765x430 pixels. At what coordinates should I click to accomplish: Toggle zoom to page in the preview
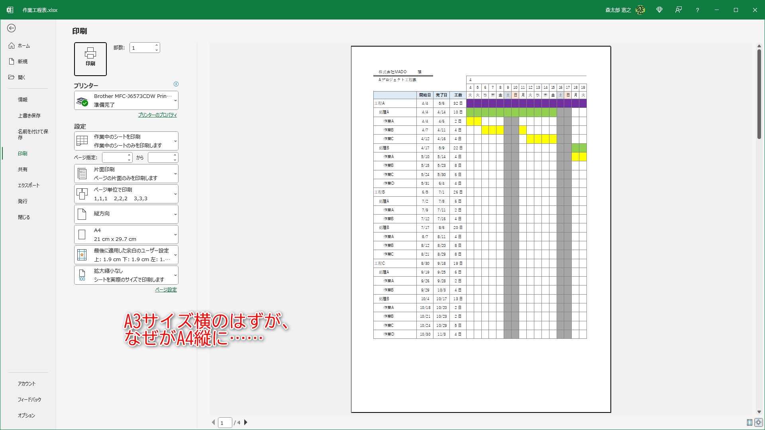[x=759, y=422]
